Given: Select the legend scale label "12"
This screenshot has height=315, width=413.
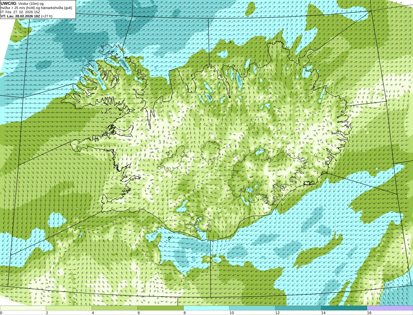Looking at the screenshot, I should pos(277,313).
